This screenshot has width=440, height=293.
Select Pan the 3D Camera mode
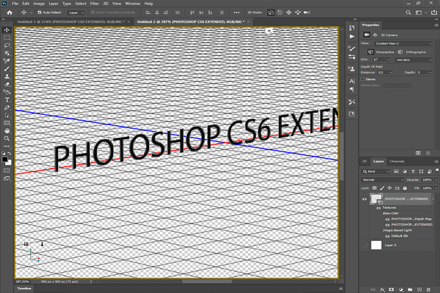pyautogui.click(x=288, y=12)
